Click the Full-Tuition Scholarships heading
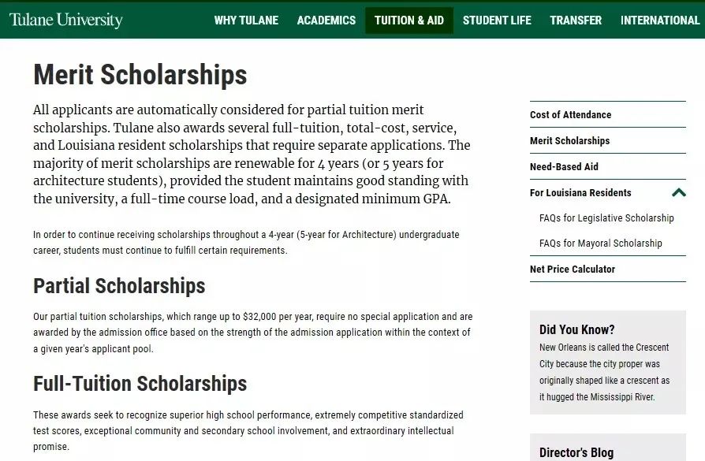Viewport: 705px width, 461px height. tap(140, 384)
